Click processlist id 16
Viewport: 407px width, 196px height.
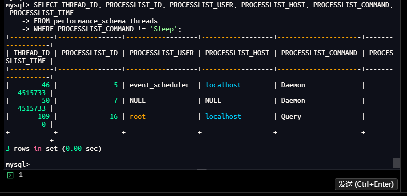[x=114, y=117]
